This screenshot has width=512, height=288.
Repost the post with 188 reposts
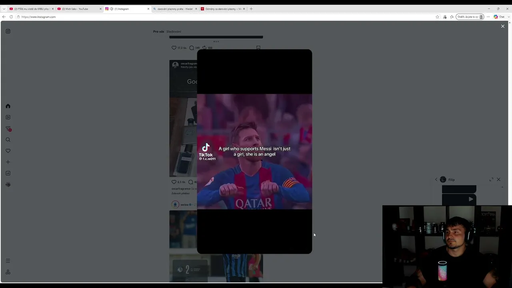click(x=204, y=48)
